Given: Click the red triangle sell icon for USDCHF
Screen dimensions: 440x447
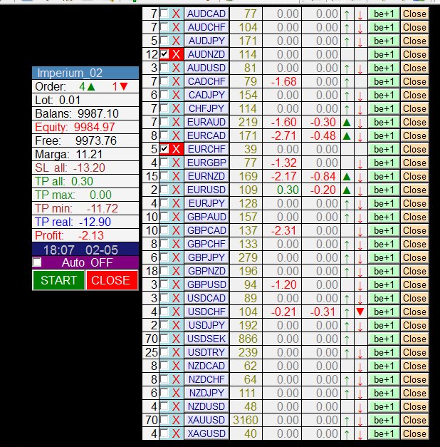Looking at the screenshot, I should pos(360,312).
